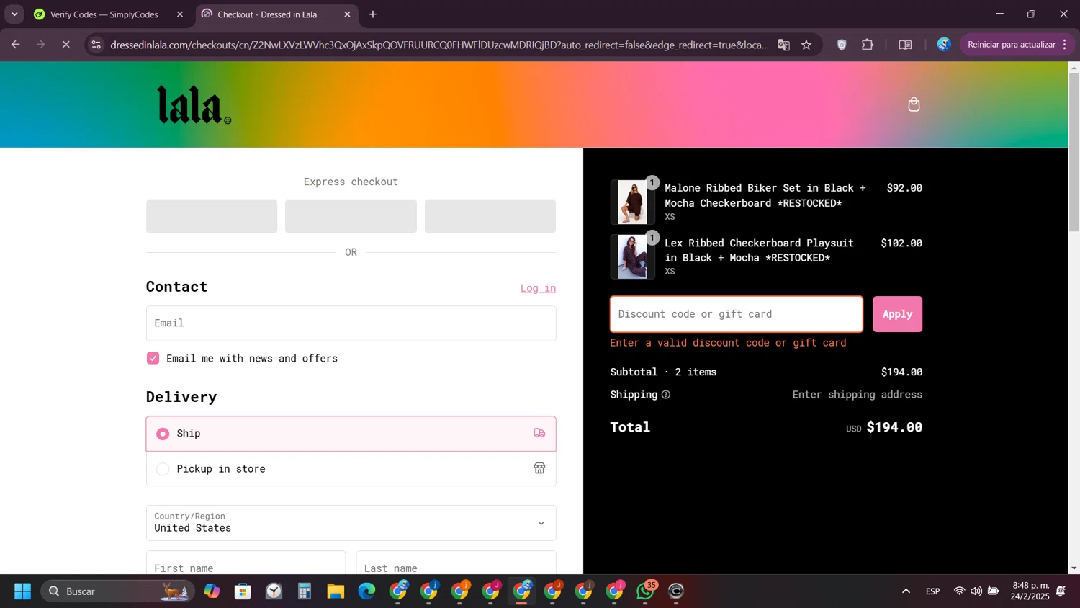Click the lala logo
Image resolution: width=1080 pixels, height=608 pixels.
point(194,105)
